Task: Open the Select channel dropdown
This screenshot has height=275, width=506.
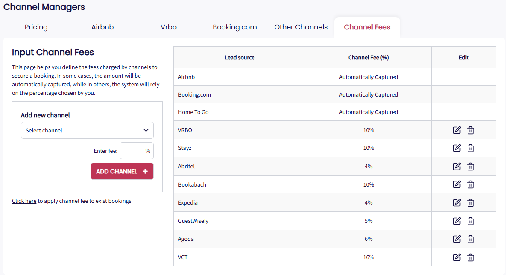Action: (87, 130)
